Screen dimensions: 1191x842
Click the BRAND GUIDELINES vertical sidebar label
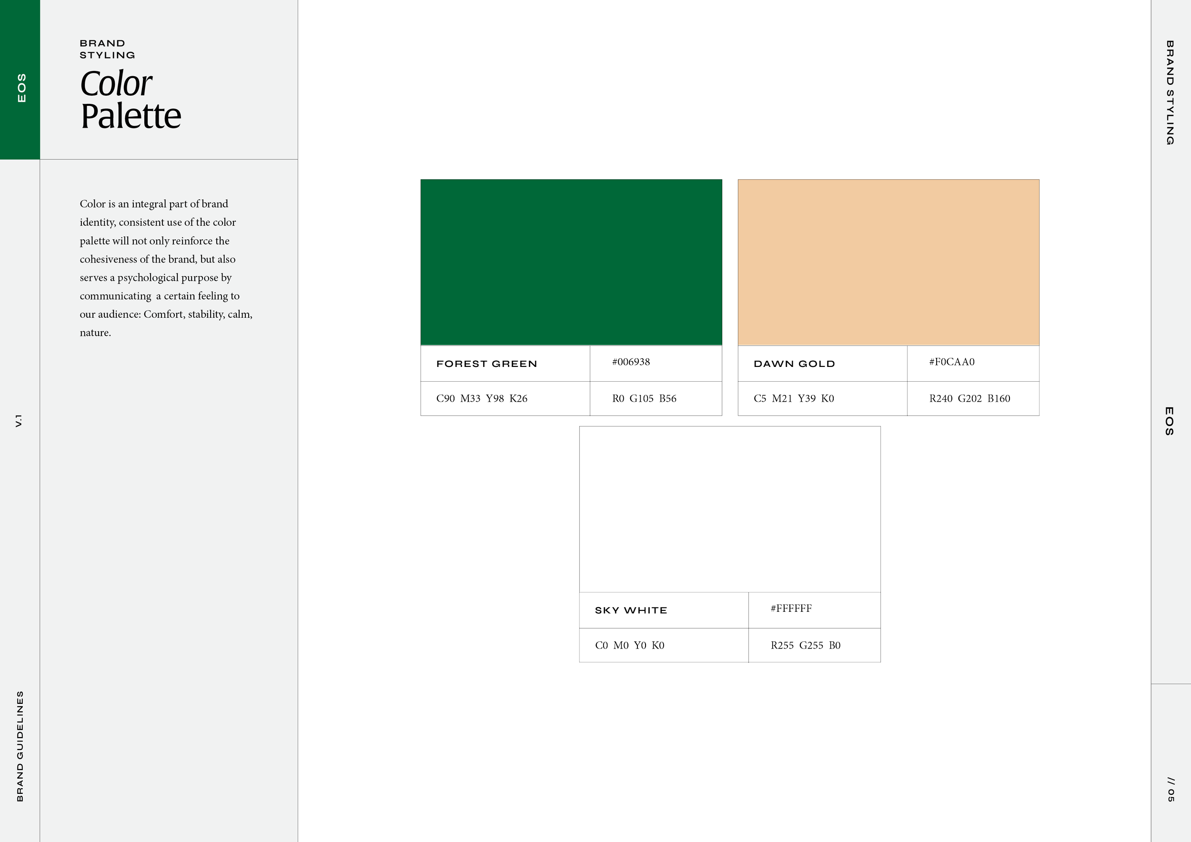point(20,746)
